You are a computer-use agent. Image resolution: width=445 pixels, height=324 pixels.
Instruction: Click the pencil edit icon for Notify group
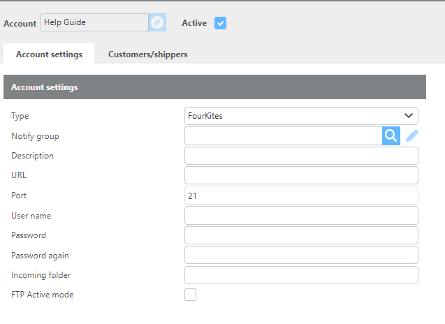coord(411,136)
